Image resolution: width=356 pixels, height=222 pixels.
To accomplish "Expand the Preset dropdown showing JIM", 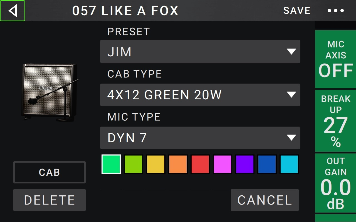I will [x=200, y=52].
